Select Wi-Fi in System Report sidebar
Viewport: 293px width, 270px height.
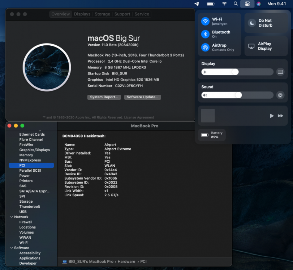click(x=24, y=243)
